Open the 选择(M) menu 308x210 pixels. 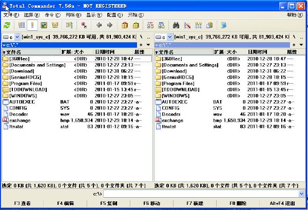click(32, 15)
